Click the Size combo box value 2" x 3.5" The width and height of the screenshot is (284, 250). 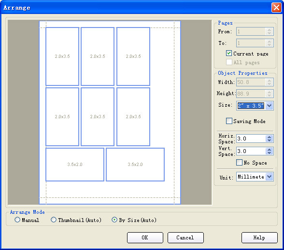tap(251, 106)
